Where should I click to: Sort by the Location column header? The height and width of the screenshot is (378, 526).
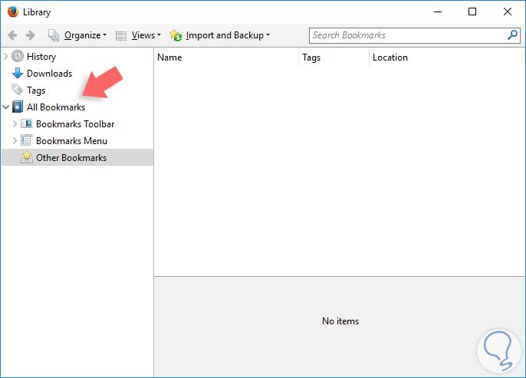point(447,58)
